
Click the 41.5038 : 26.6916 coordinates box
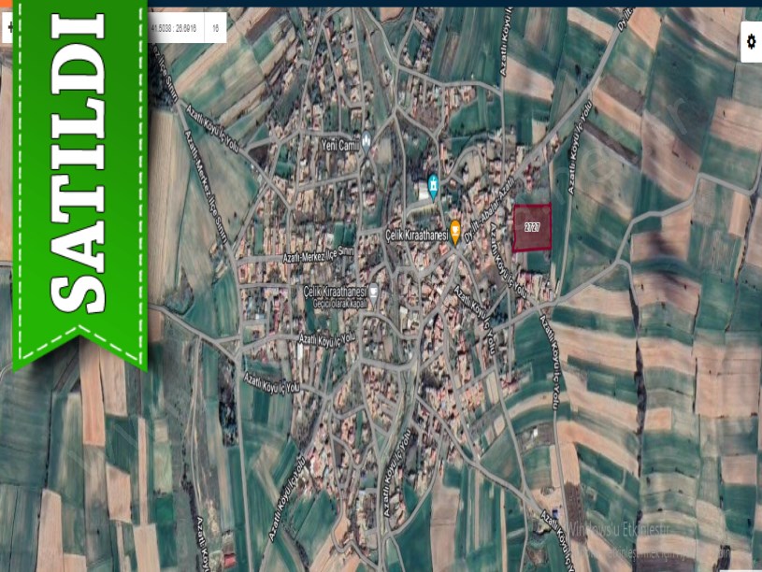pos(176,28)
